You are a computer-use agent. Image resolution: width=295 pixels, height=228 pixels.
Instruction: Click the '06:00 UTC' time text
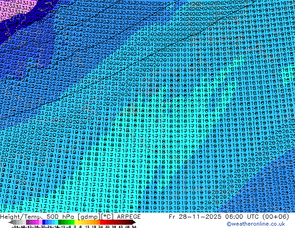coord(242,217)
